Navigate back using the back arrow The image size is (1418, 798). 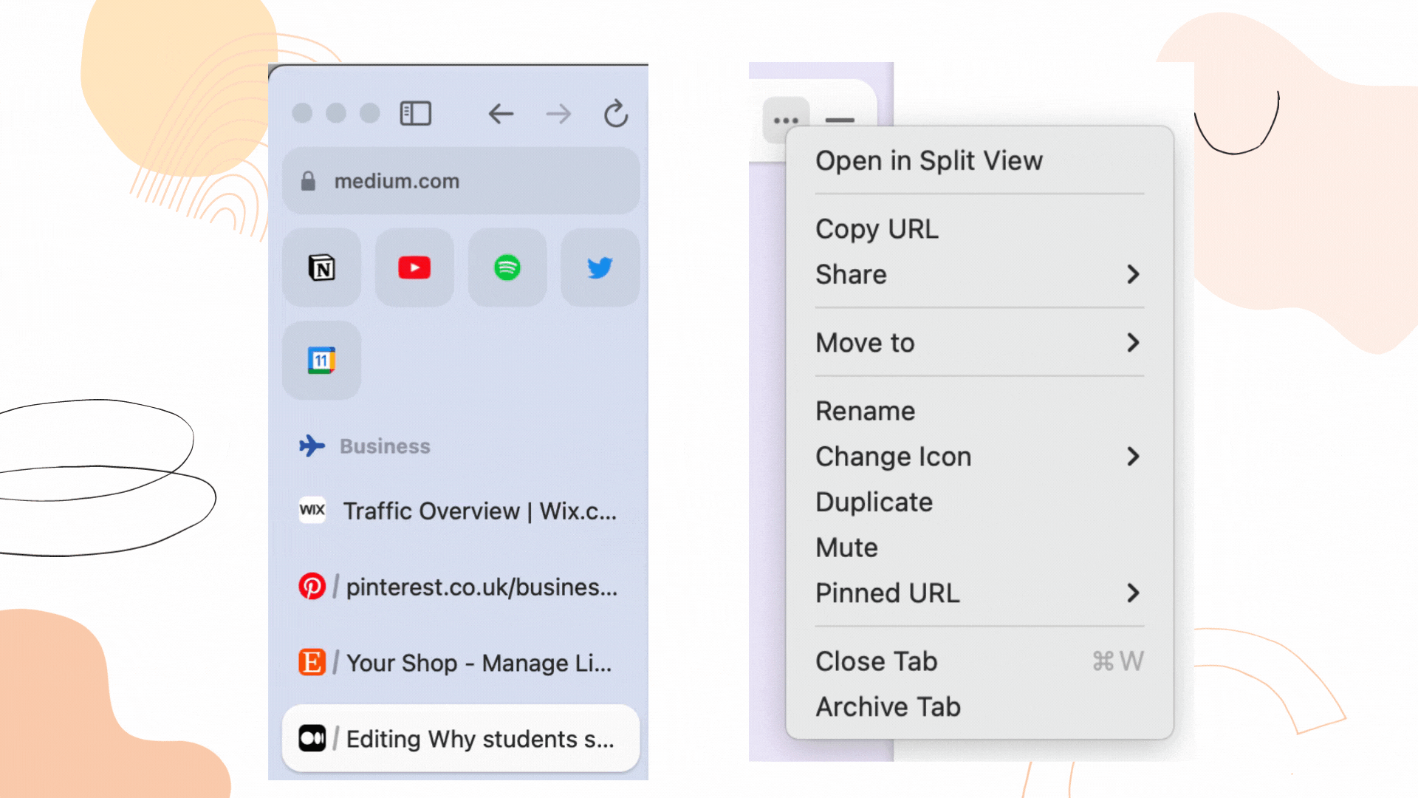click(501, 114)
